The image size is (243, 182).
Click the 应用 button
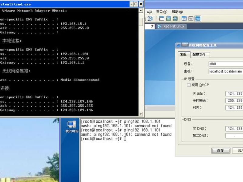[238, 150]
